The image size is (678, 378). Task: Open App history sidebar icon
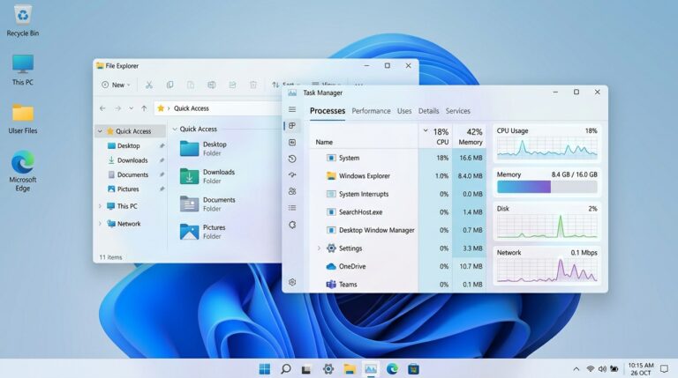tap(292, 159)
